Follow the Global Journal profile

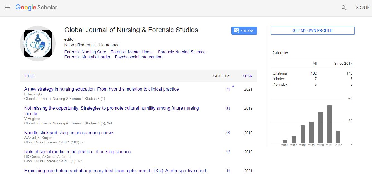[244, 31]
